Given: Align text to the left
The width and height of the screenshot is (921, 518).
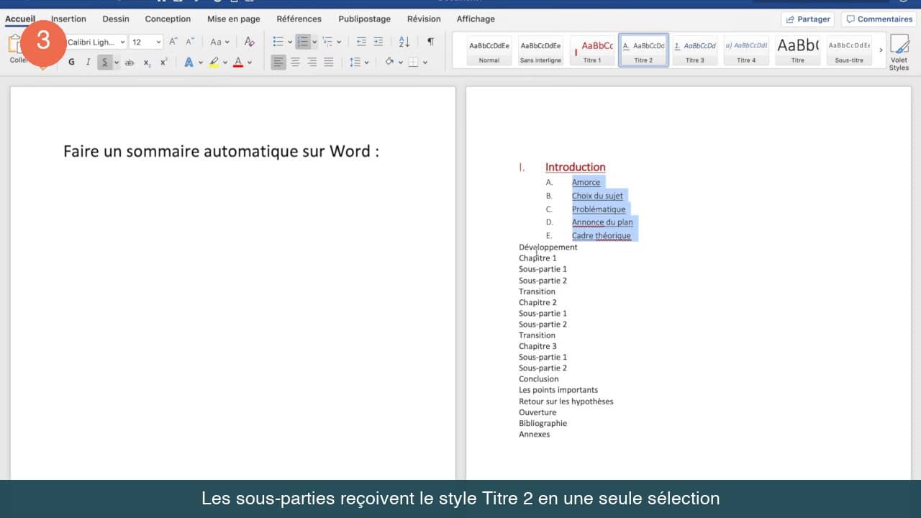Looking at the screenshot, I should pos(278,63).
